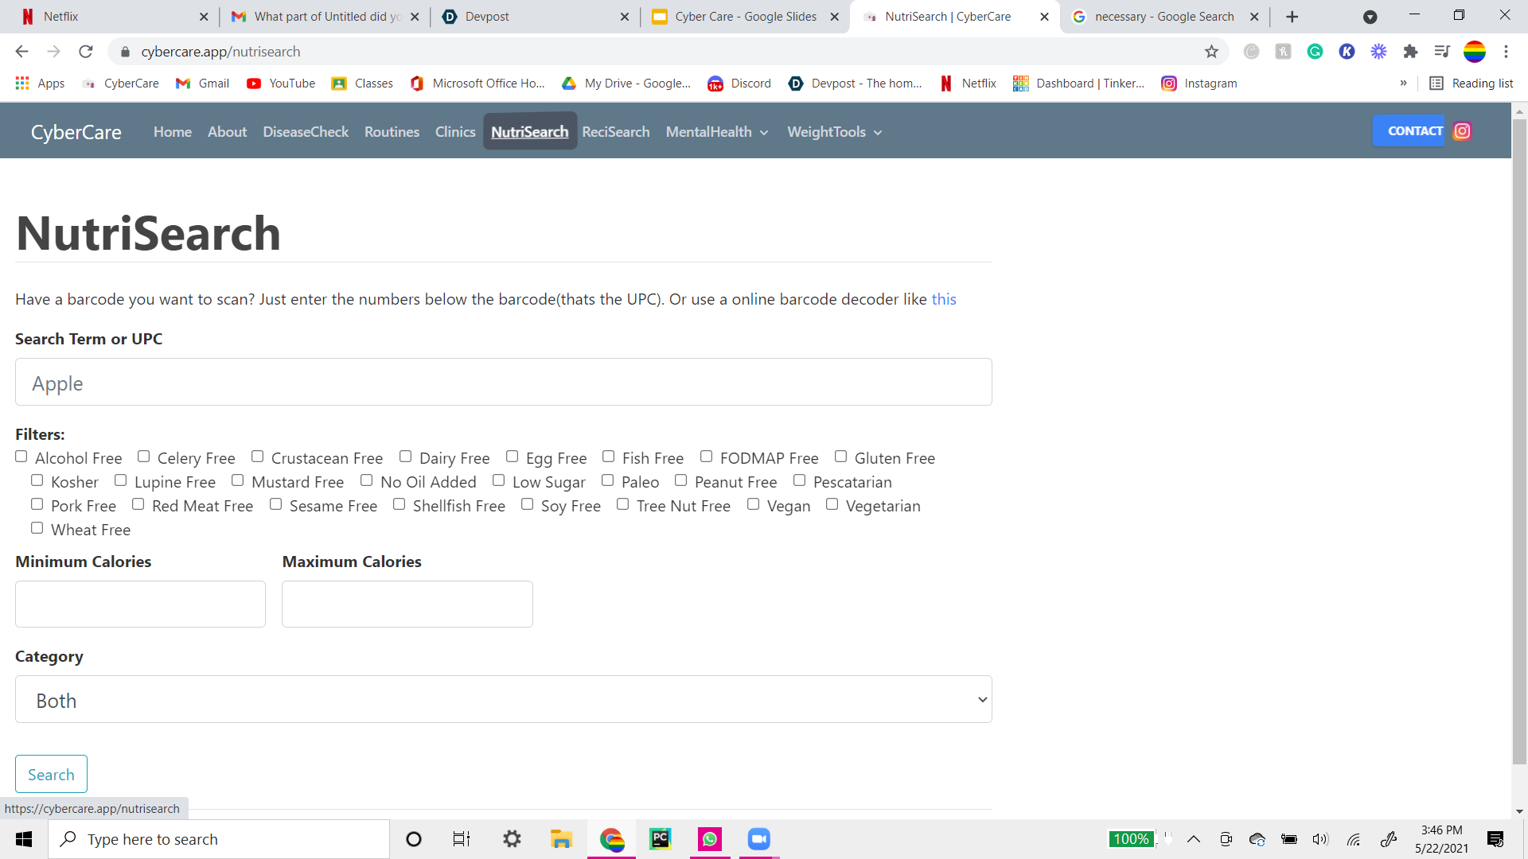Click the YouTube bookmark icon

tap(254, 84)
